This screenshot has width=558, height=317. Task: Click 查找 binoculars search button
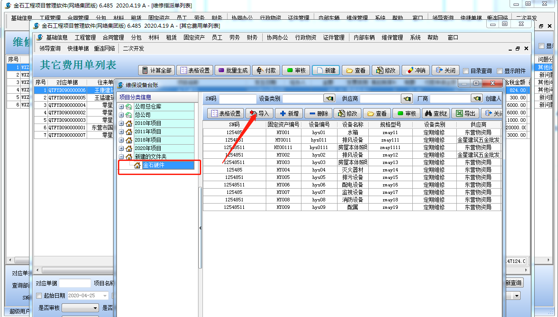coord(435,113)
